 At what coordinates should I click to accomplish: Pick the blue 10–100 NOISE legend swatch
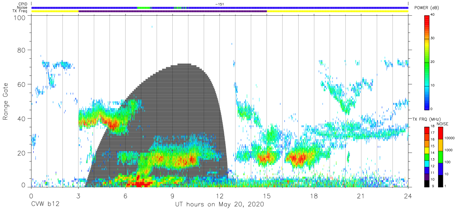coord(440,169)
